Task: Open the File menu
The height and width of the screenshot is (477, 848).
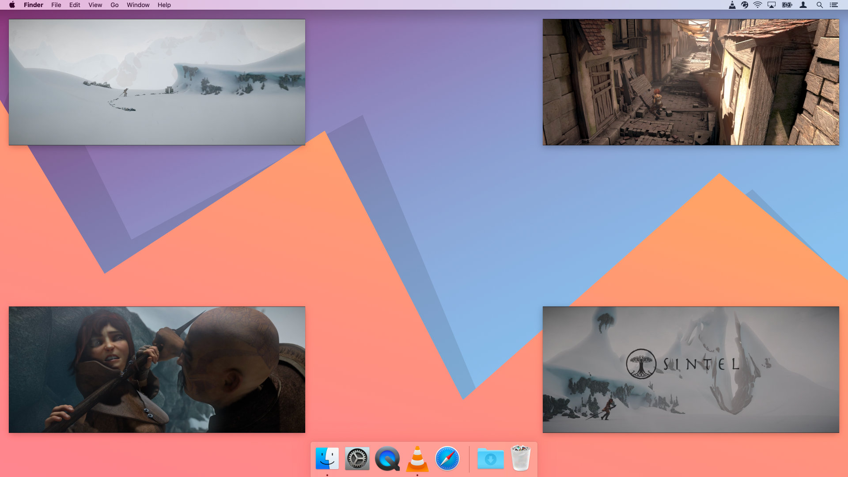Action: (56, 5)
